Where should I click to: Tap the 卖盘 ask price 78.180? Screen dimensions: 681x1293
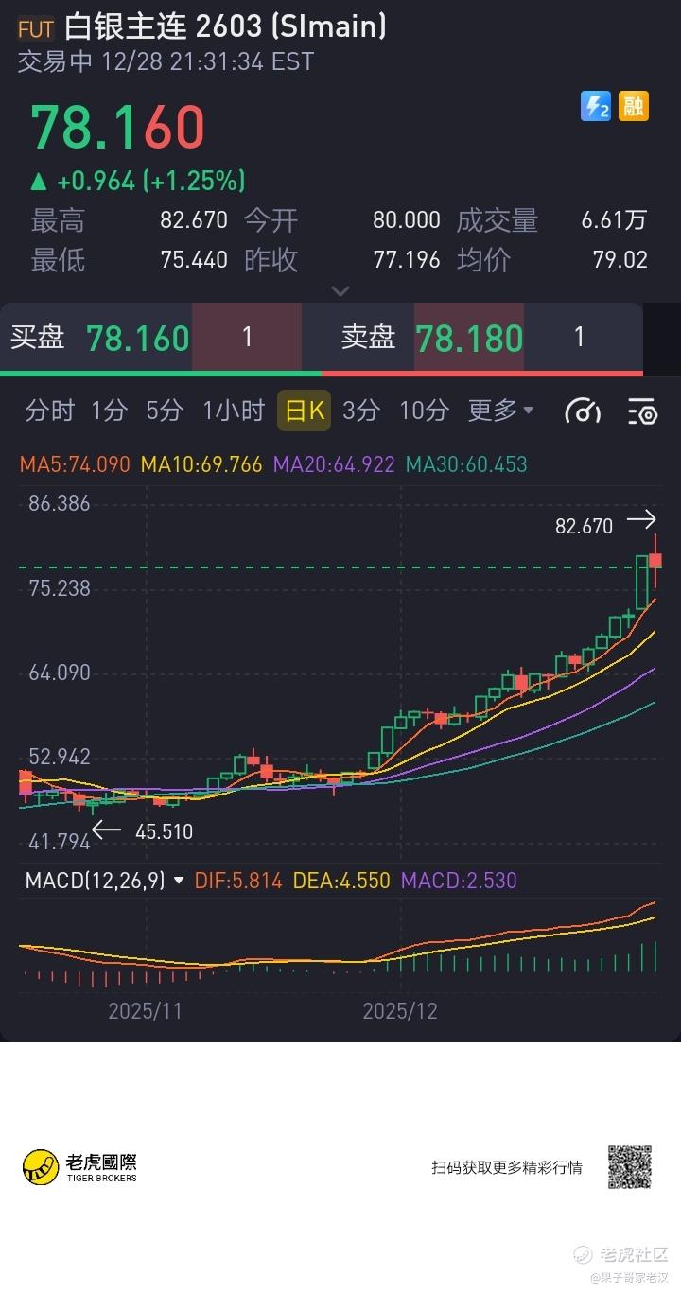[469, 338]
